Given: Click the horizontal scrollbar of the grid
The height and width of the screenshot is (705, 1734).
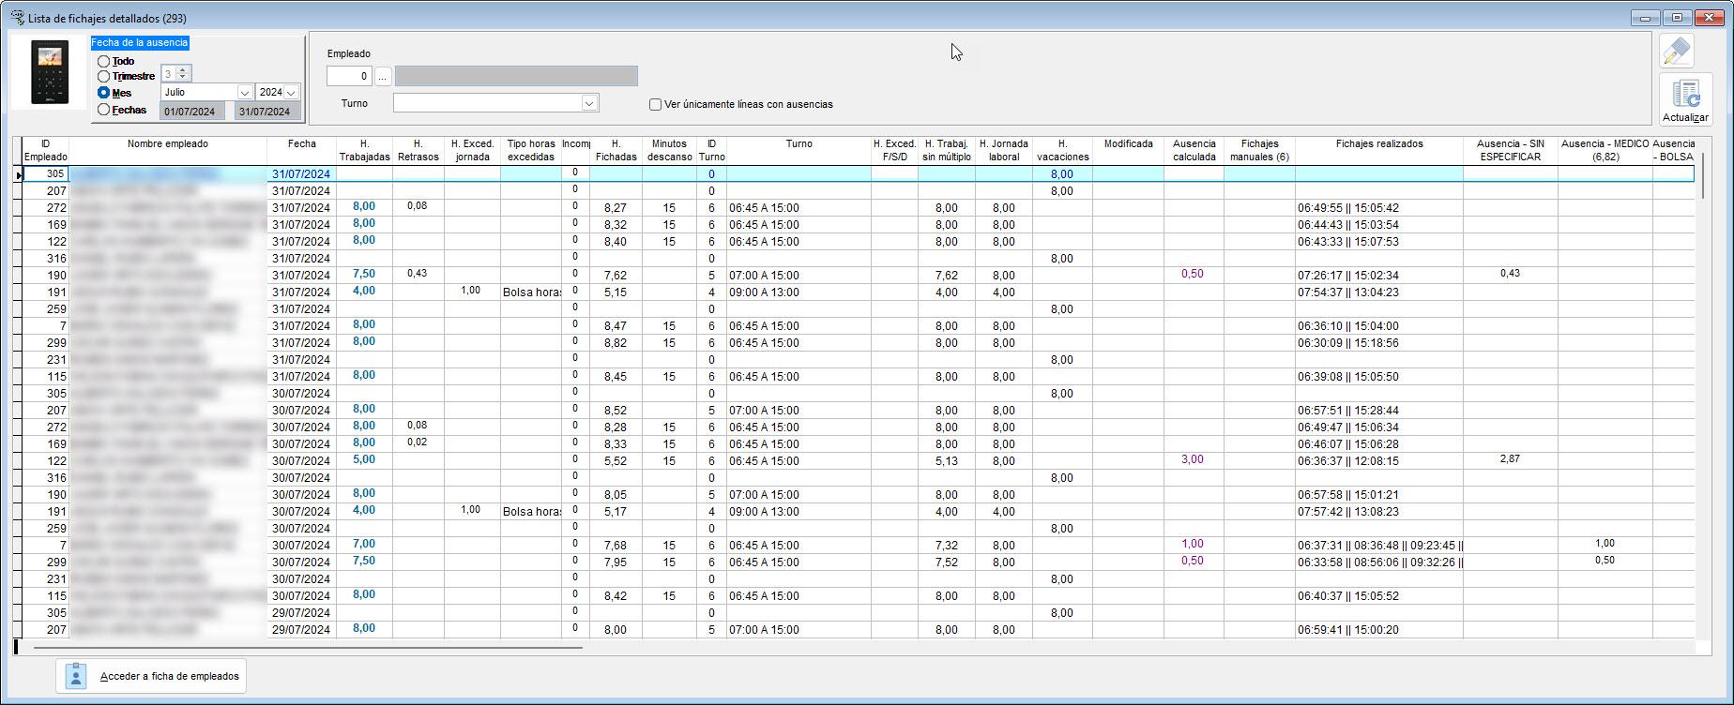Looking at the screenshot, I should point(308,647).
